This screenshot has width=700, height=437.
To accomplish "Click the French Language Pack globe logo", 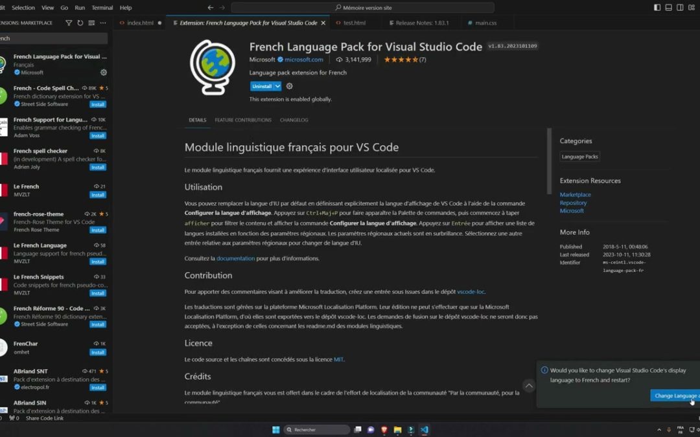I will pyautogui.click(x=213, y=67).
